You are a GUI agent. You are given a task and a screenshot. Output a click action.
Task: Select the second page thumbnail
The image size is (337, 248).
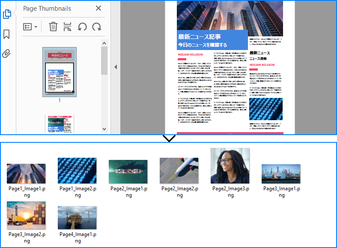(60, 124)
